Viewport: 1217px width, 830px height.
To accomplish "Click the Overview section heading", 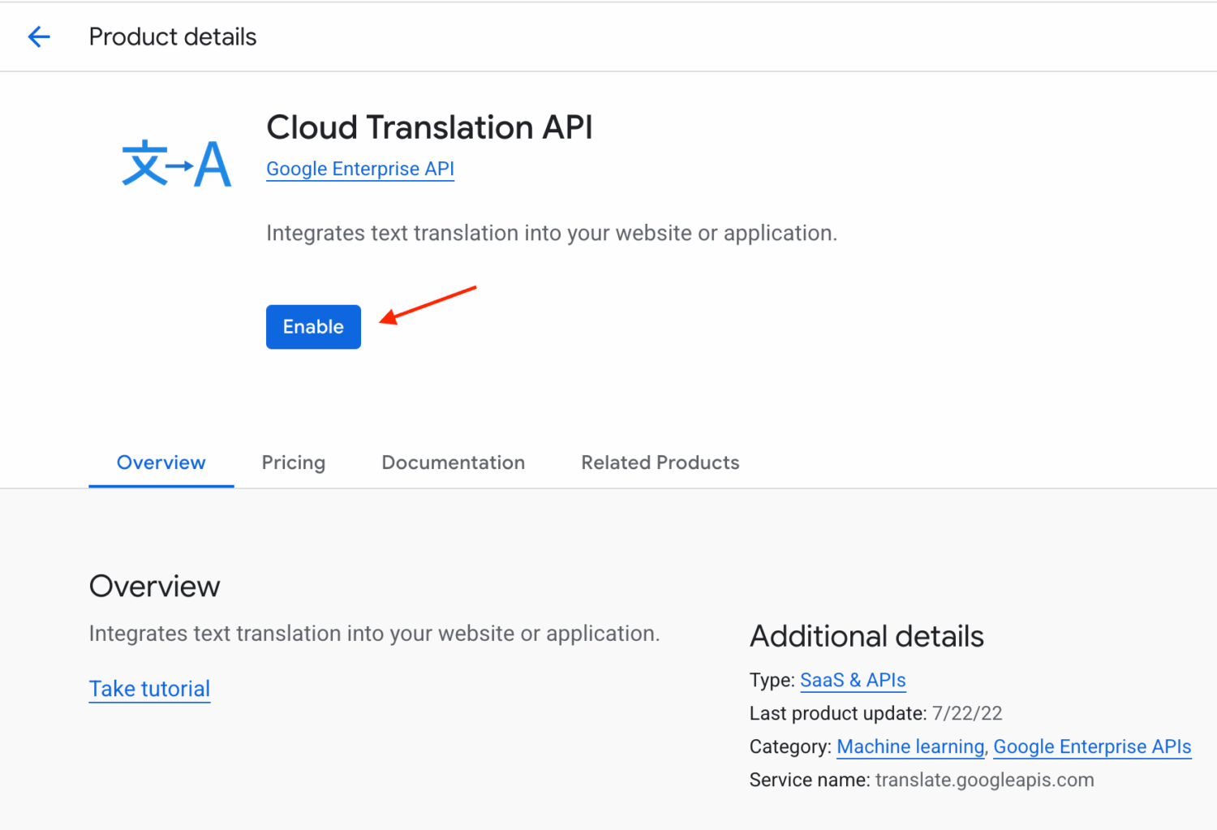I will 155,586.
